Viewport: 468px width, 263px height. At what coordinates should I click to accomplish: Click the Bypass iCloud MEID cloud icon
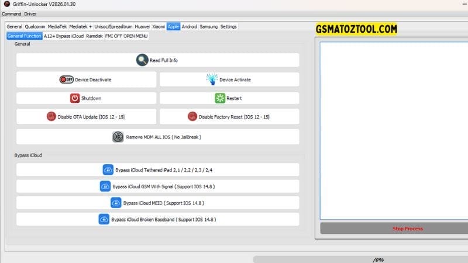point(116,203)
